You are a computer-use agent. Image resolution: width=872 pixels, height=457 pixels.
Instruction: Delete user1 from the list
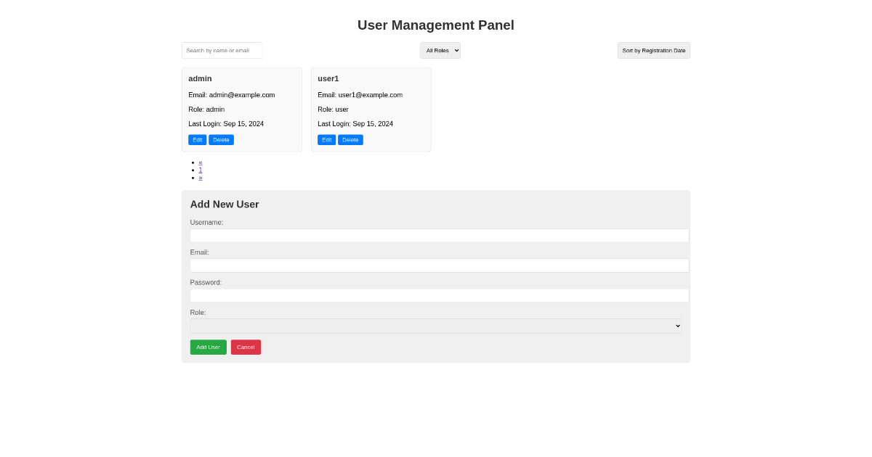350,139
